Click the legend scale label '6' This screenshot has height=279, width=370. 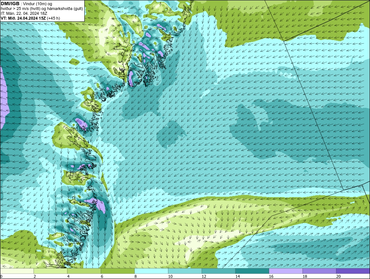102,276
